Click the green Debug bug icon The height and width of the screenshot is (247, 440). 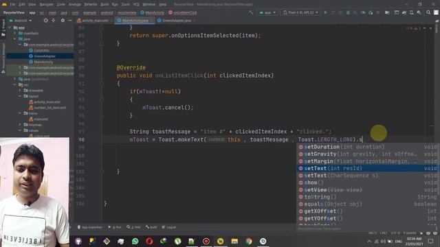(x=348, y=12)
